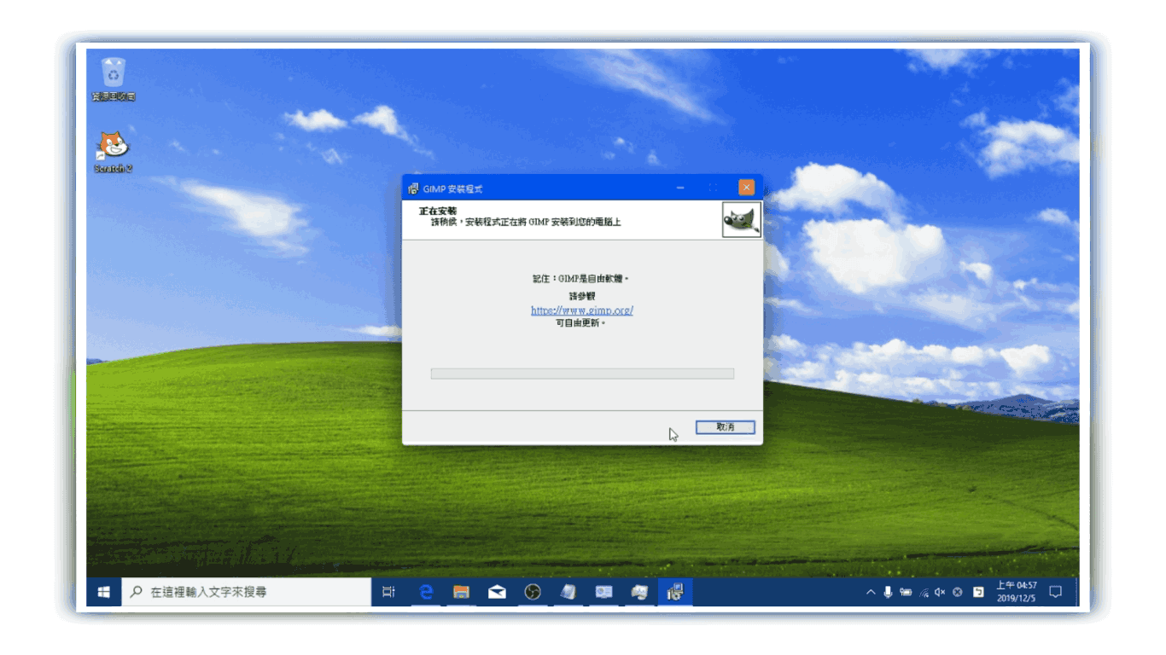Viewport: 1166px width, 655px height.
Task: Click the taskbar search box
Action: point(246,592)
